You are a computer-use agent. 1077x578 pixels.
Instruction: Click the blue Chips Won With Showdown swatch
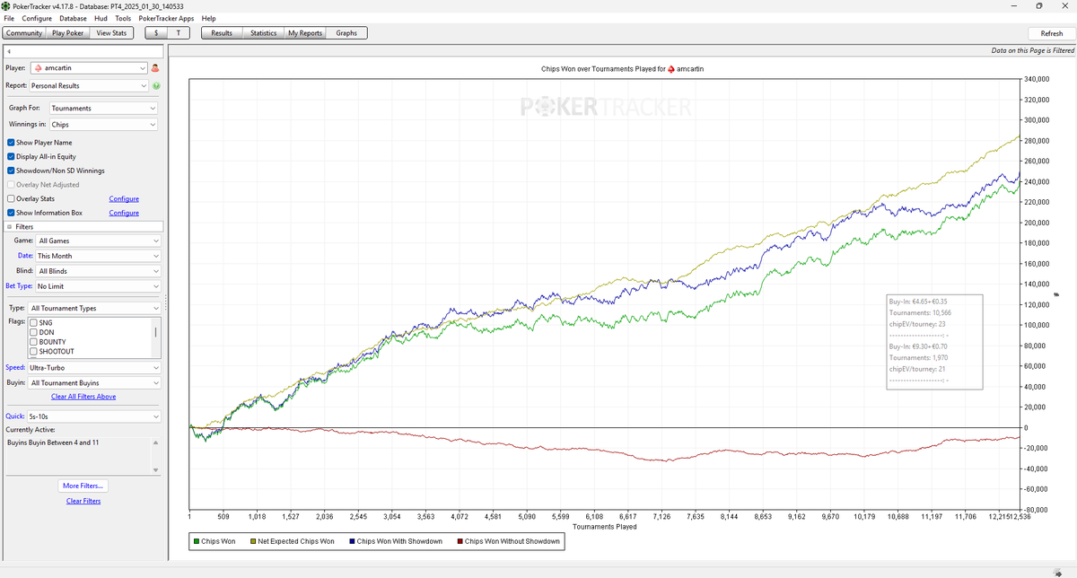pyautogui.click(x=350, y=541)
